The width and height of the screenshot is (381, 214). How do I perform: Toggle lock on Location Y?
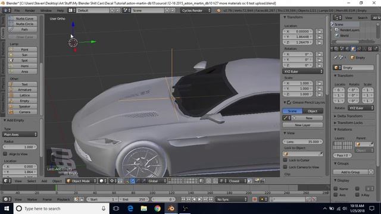(319, 37)
